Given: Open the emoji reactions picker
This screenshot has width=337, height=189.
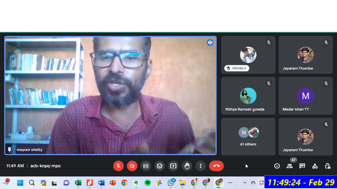Looking at the screenshot, I should coord(159,166).
